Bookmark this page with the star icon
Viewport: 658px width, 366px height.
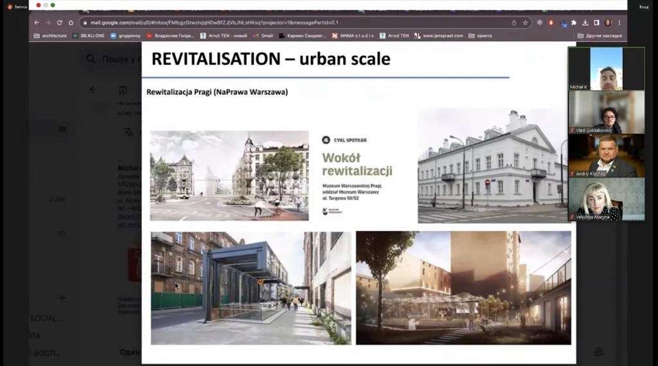coord(525,23)
